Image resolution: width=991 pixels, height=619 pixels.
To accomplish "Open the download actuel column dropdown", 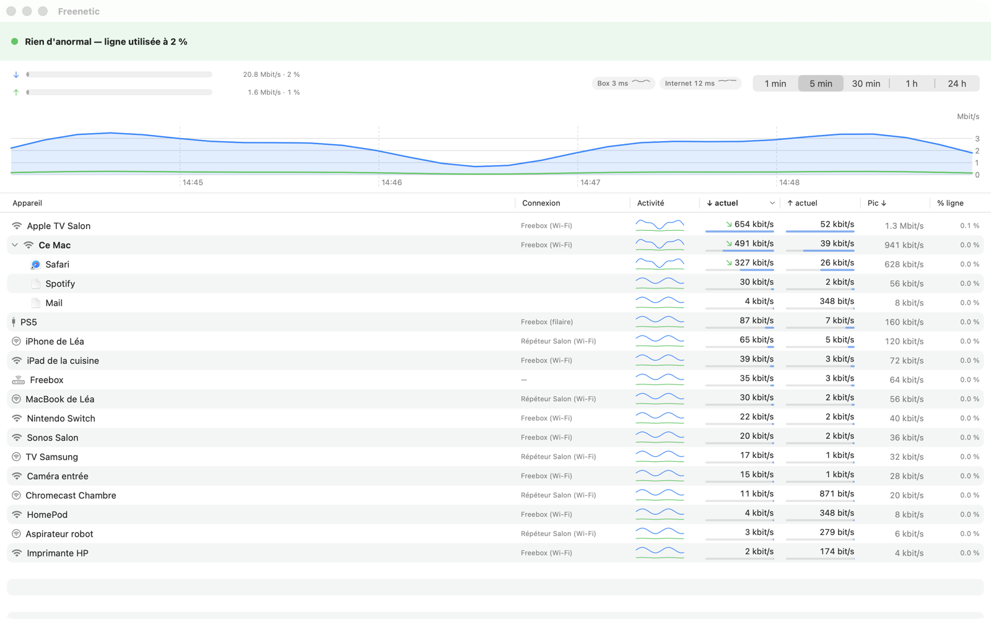I will click(772, 203).
